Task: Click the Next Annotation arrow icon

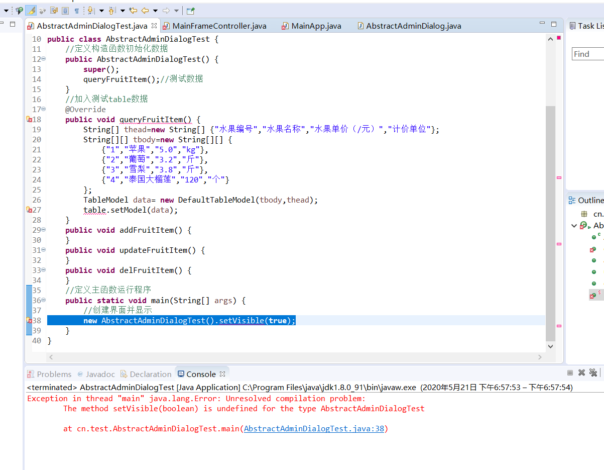Action: [x=91, y=10]
